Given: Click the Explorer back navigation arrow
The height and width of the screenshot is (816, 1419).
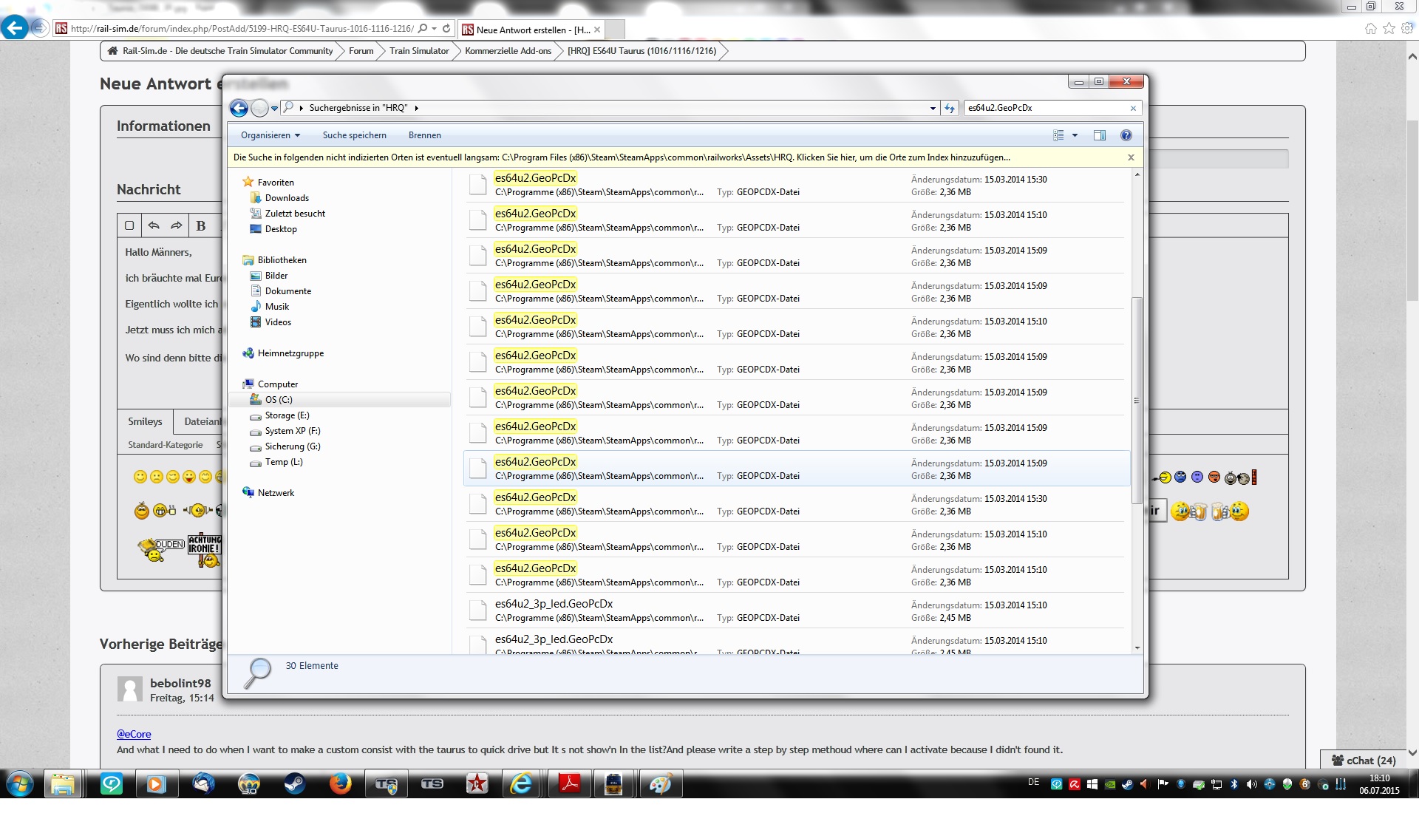Looking at the screenshot, I should 239,108.
